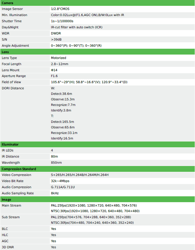Screen dimensions: 195x250
Task: Click the Image section header
Action: [x=97, y=200]
